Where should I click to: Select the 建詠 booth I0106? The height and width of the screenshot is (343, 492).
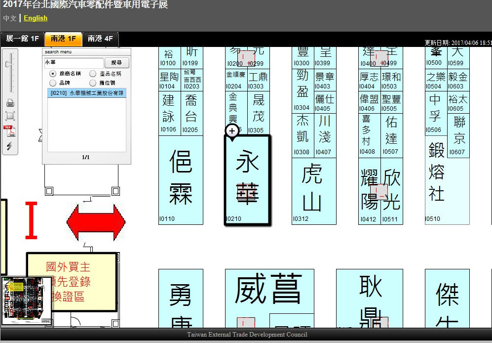170,114
